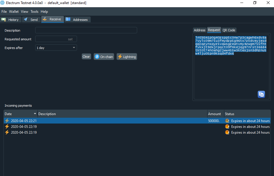The image size is (274, 176).
Task: Select the Receive tab
Action: 52,19
